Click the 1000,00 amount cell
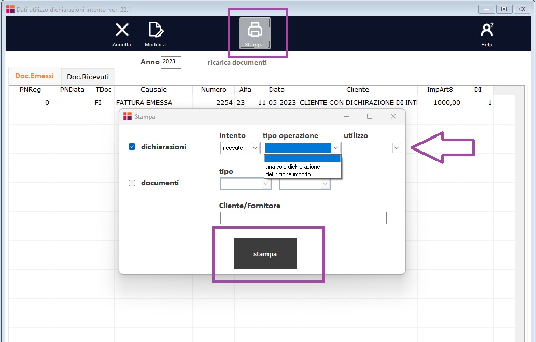 click(440, 103)
